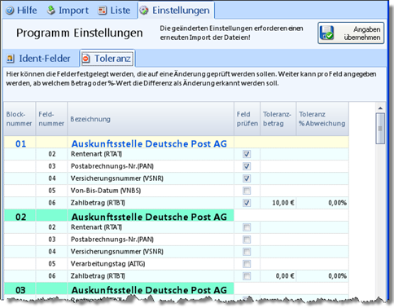
Task: Edit the 0,00 € Toleranzbetrag in block 02
Action: point(278,276)
